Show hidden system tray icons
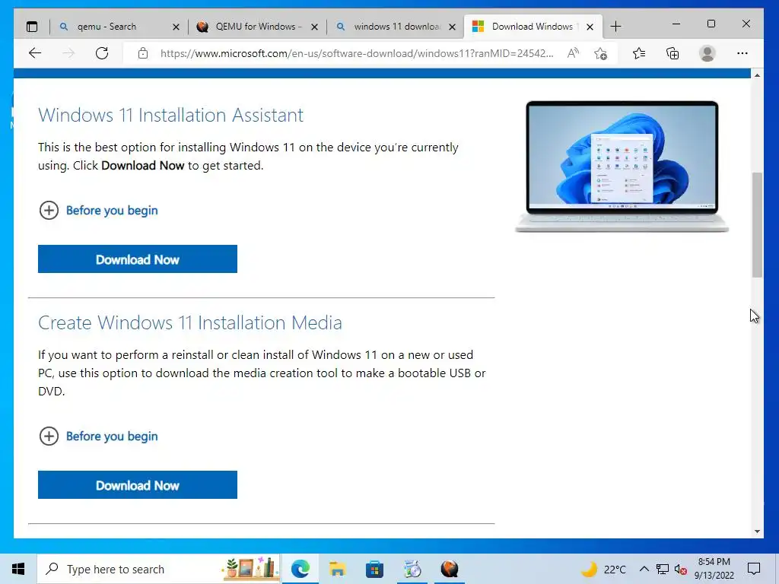Image resolution: width=779 pixels, height=584 pixels. [x=644, y=569]
